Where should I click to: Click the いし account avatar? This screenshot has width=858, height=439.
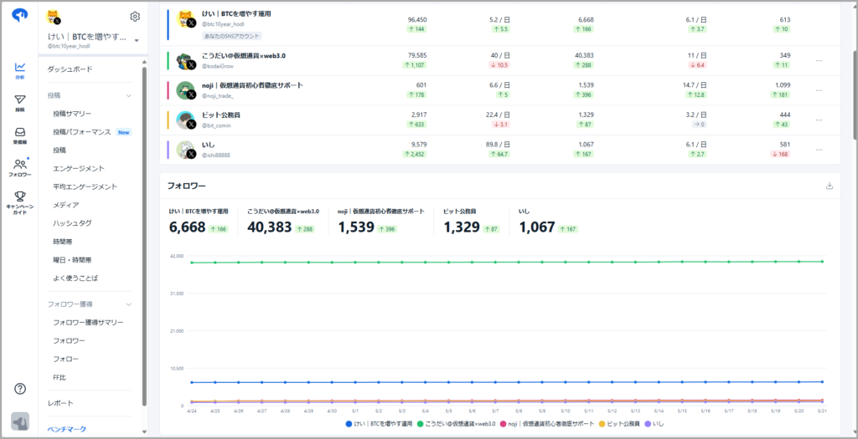click(185, 150)
